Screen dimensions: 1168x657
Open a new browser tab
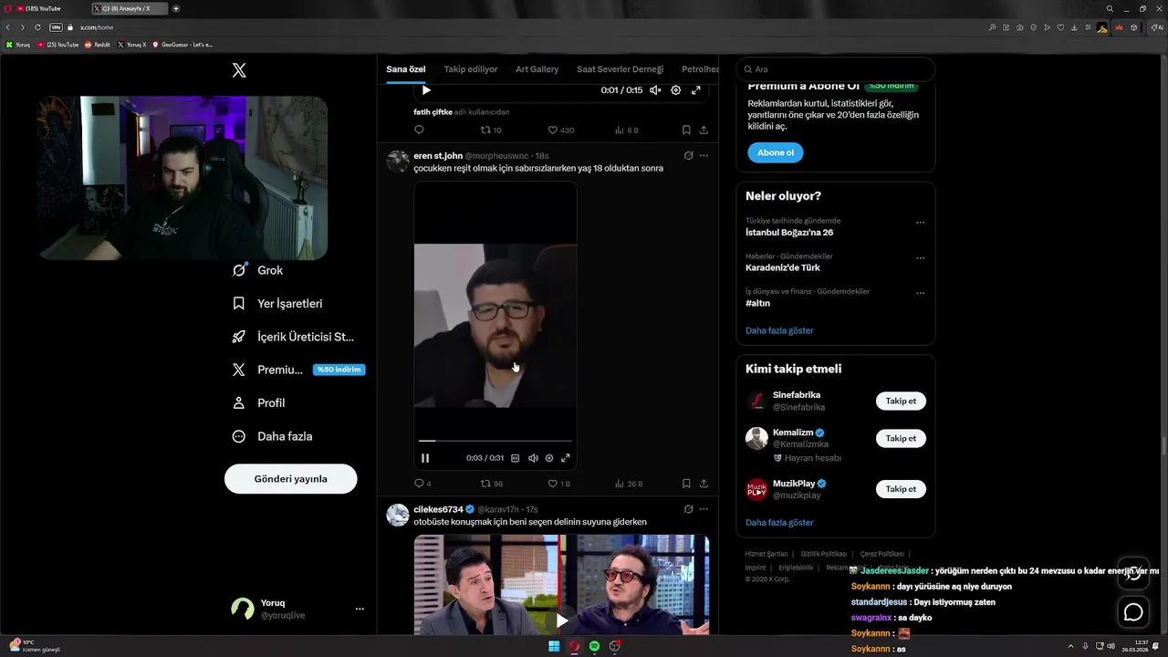point(176,8)
